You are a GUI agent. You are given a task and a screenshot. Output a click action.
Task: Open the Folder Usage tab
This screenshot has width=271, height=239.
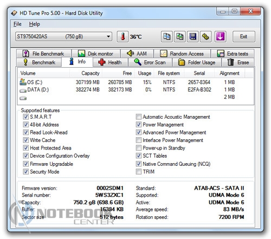point(197,62)
